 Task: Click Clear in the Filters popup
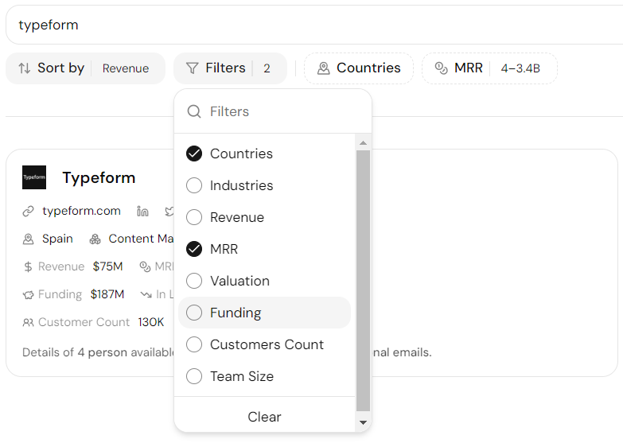pyautogui.click(x=264, y=417)
